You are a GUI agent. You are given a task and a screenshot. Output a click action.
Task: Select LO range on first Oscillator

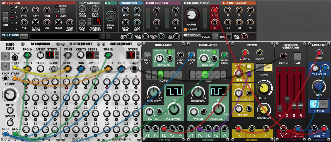(x=148, y=74)
